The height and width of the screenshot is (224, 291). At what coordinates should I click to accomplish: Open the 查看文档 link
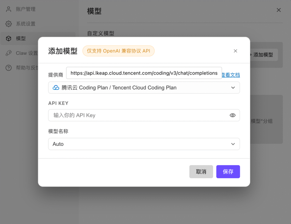231,75
